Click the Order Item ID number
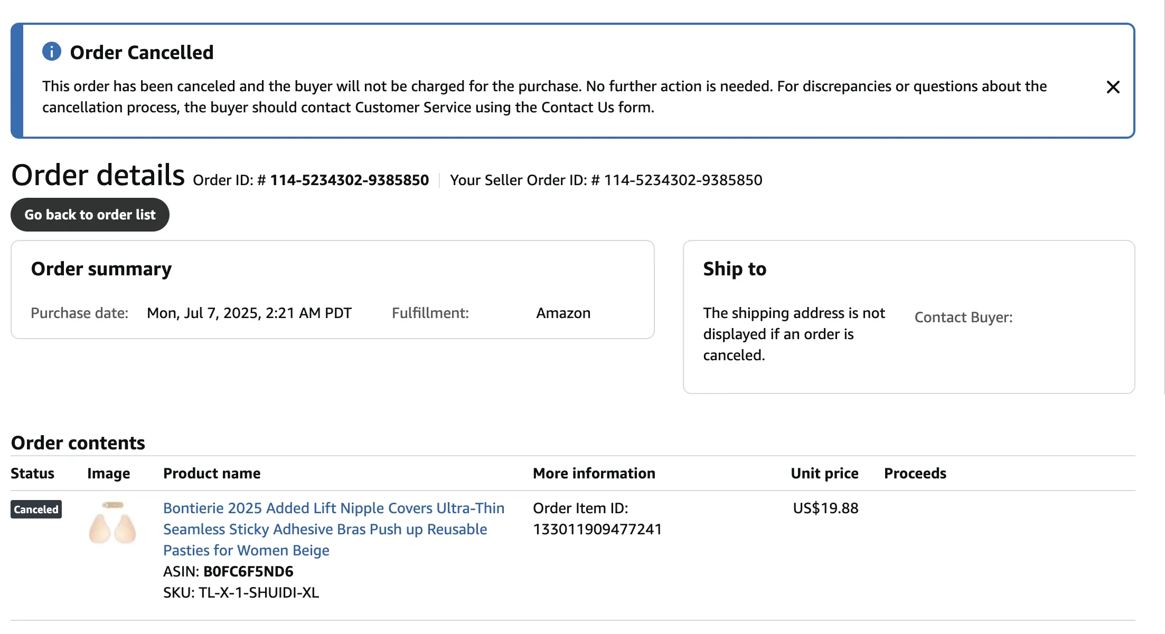The image size is (1165, 634). tap(597, 530)
